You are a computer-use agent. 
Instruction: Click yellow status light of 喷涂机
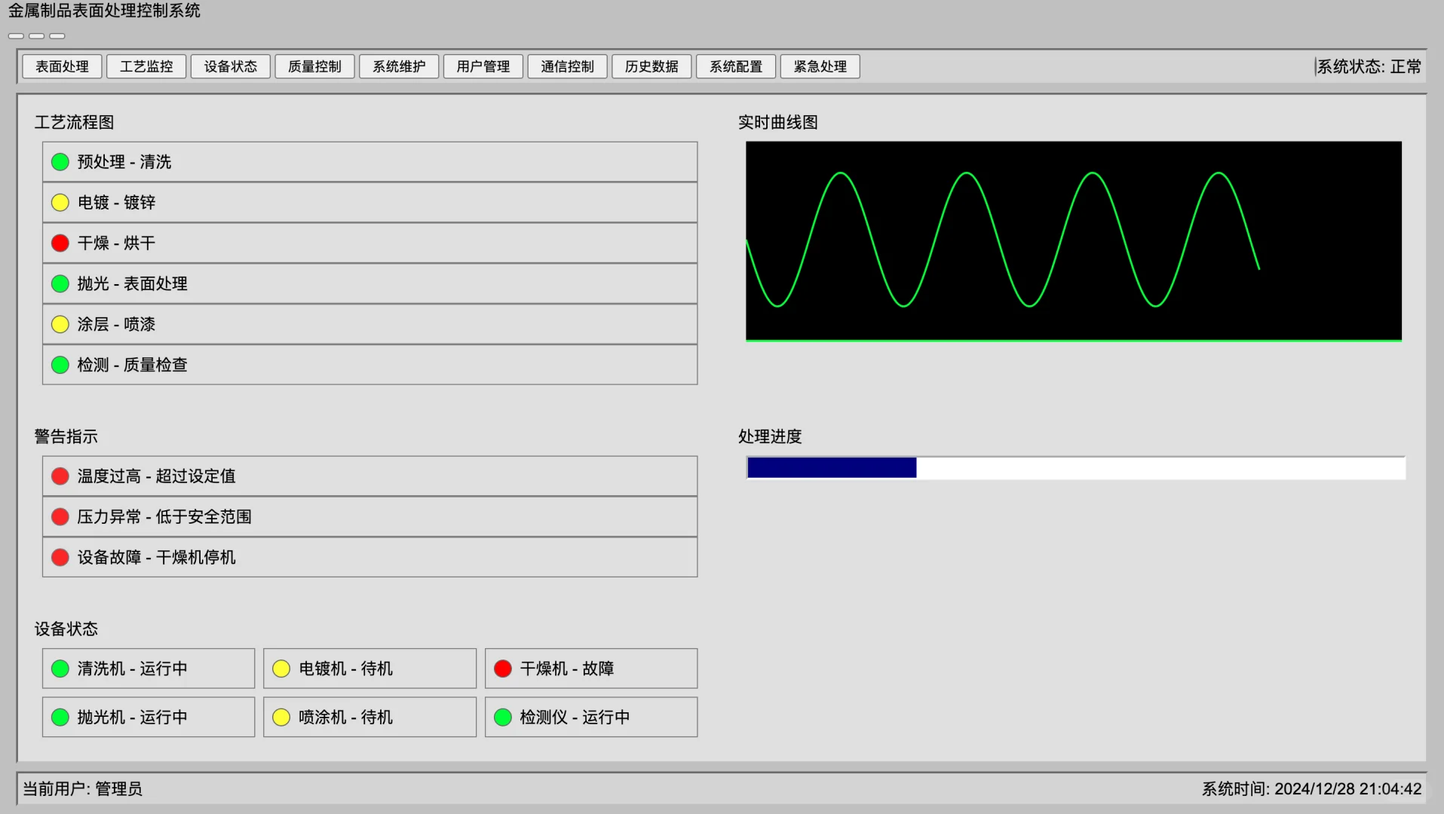coord(281,717)
